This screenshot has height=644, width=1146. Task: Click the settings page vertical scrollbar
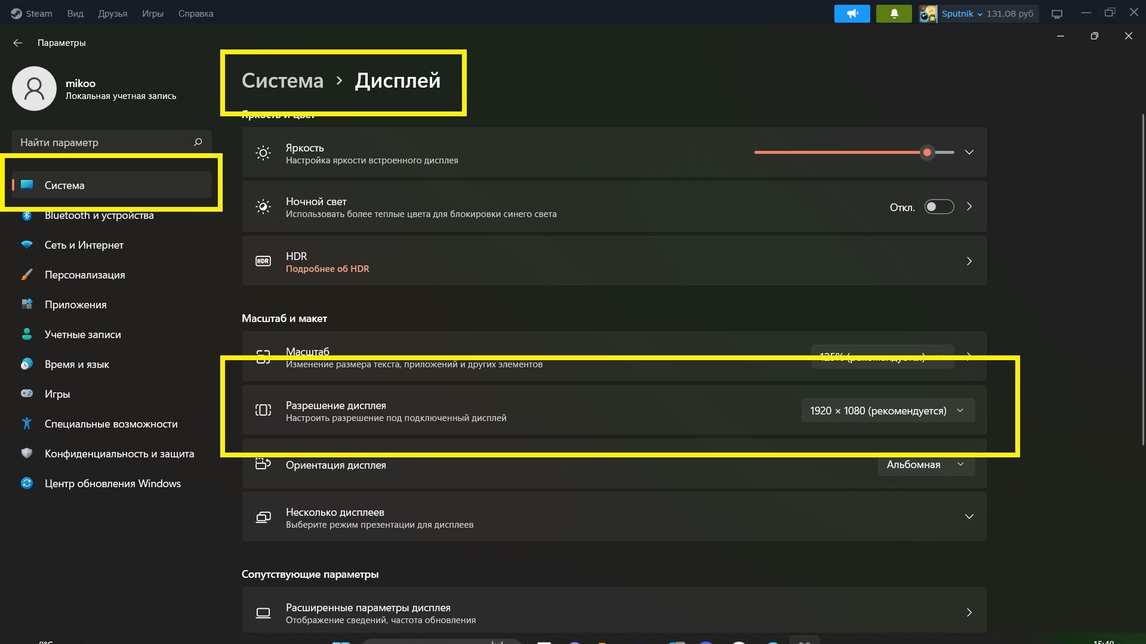click(x=1143, y=279)
